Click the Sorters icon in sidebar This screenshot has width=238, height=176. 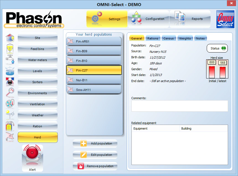tap(10, 82)
